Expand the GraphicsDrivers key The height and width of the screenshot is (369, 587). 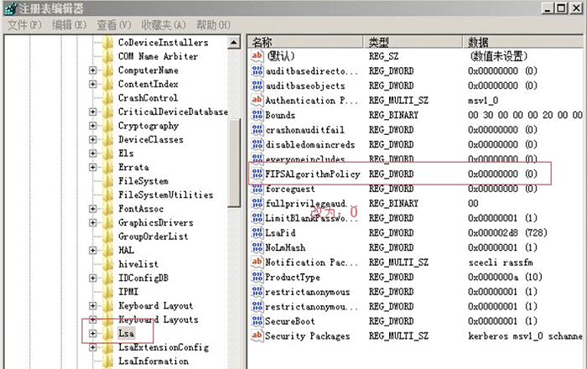coord(92,223)
